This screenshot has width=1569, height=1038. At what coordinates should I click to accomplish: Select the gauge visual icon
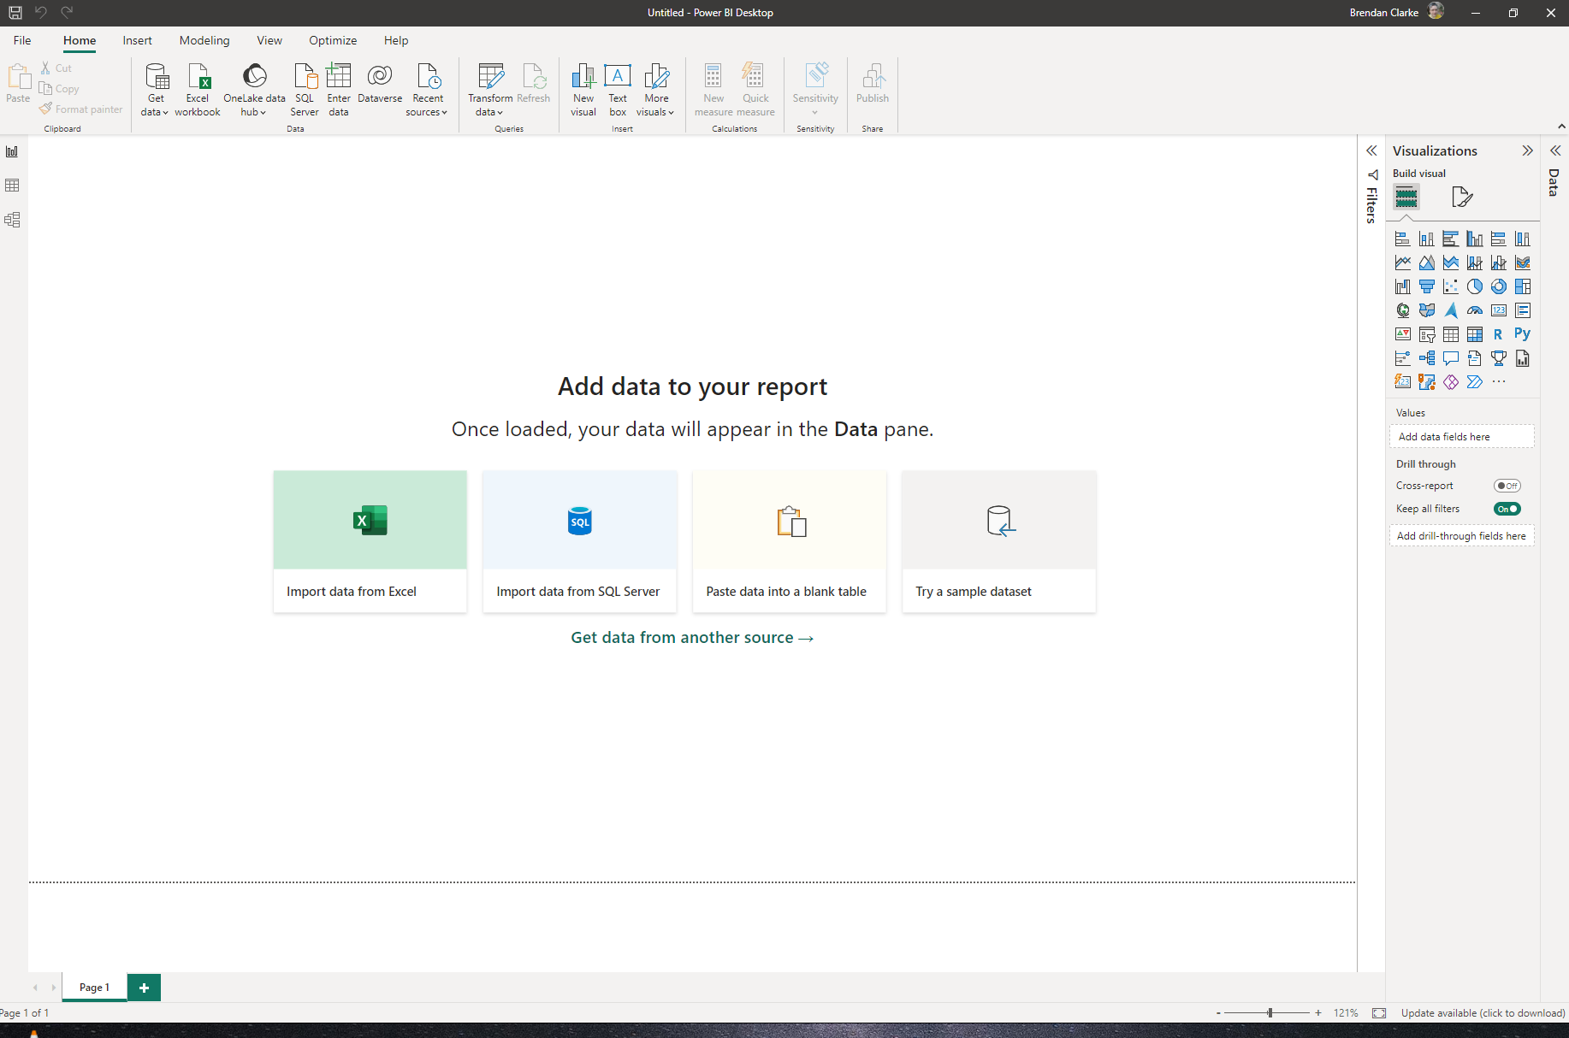pyautogui.click(x=1475, y=310)
